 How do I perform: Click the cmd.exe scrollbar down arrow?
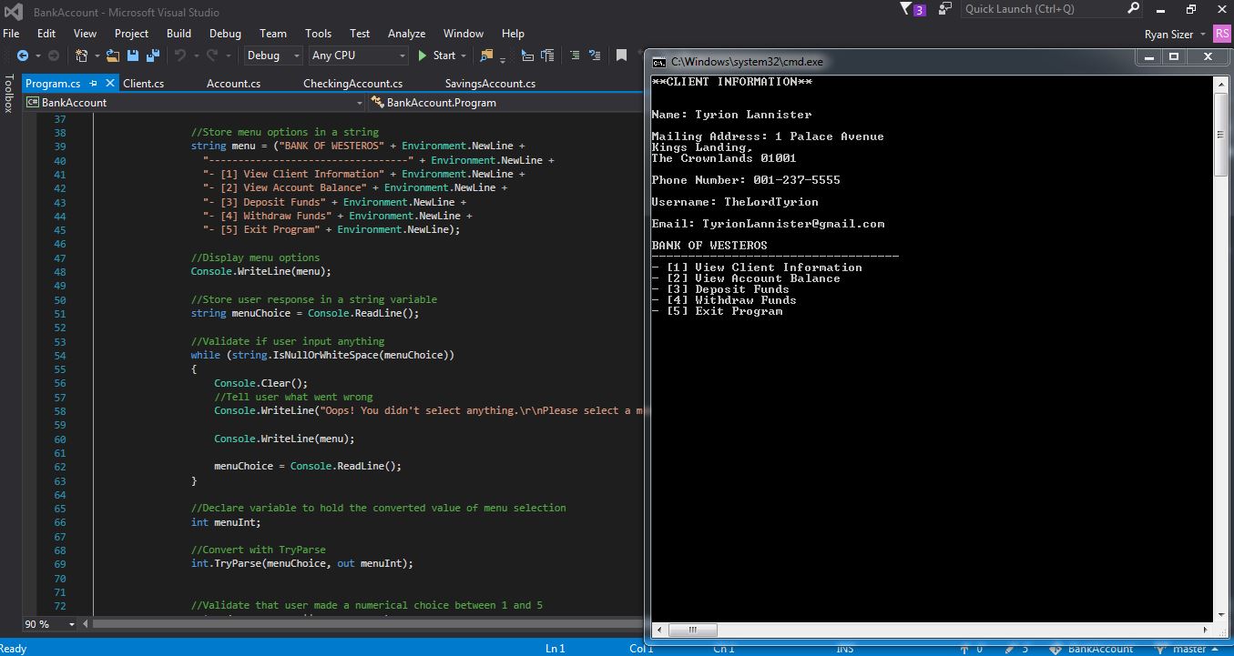click(x=1220, y=616)
